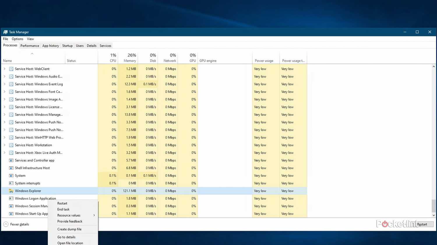Click the Windows Start-Up Application icon

[x=11, y=214]
